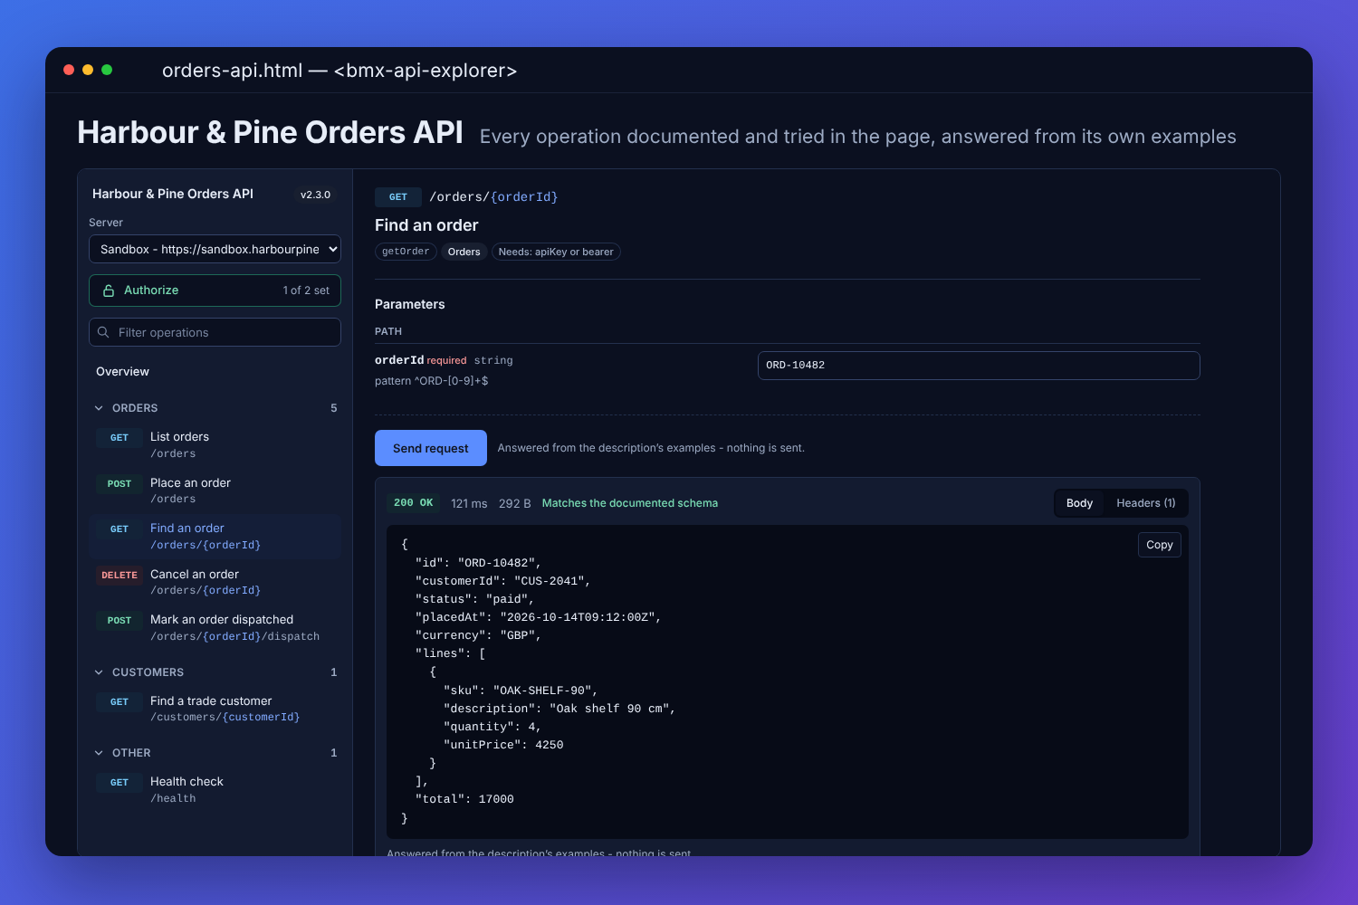1358x905 pixels.
Task: Click the Orders tag chip
Action: pyautogui.click(x=464, y=252)
